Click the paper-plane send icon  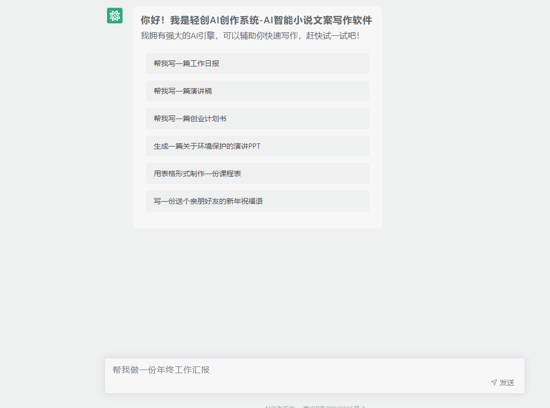(x=494, y=382)
